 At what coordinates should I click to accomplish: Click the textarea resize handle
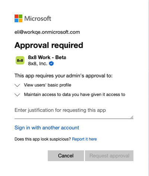pos(132,117)
